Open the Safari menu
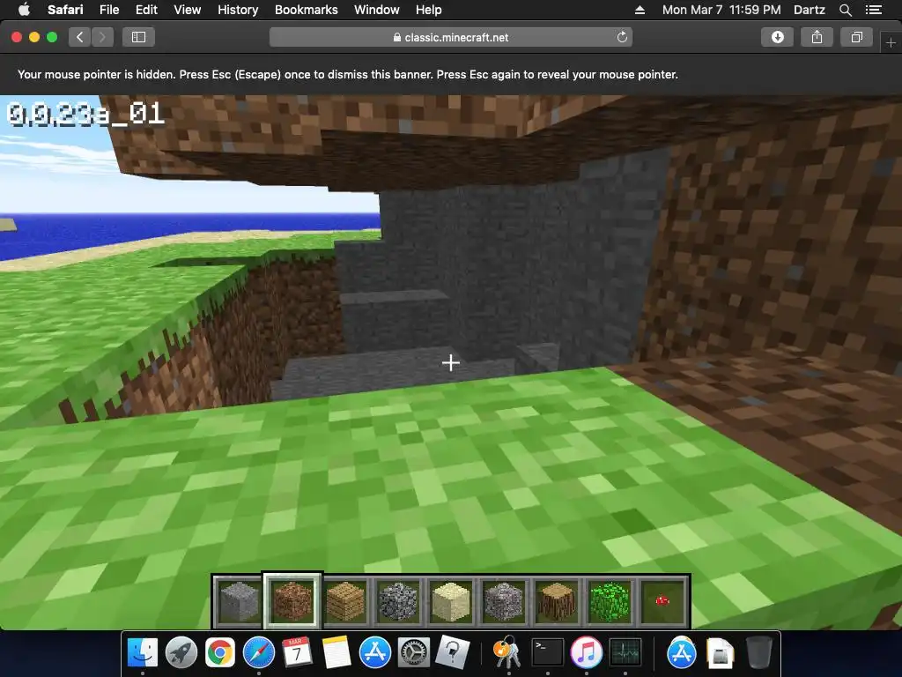 click(65, 10)
